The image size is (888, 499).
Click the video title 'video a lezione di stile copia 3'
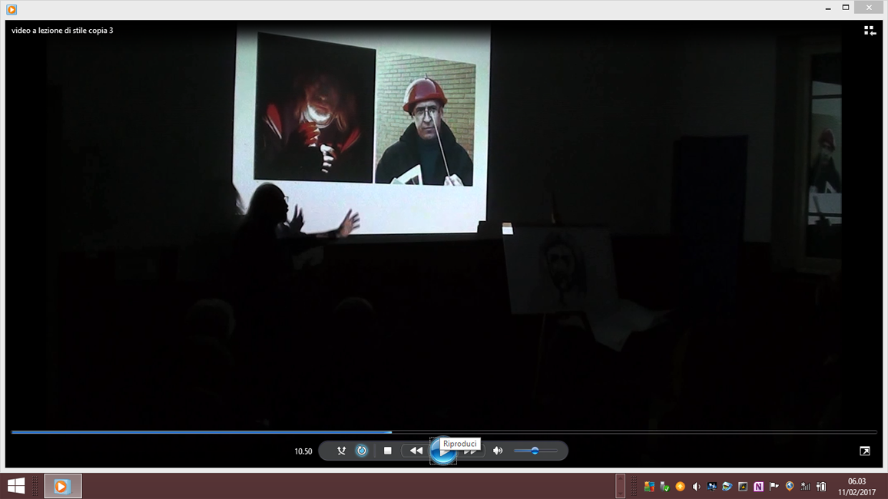click(x=62, y=31)
